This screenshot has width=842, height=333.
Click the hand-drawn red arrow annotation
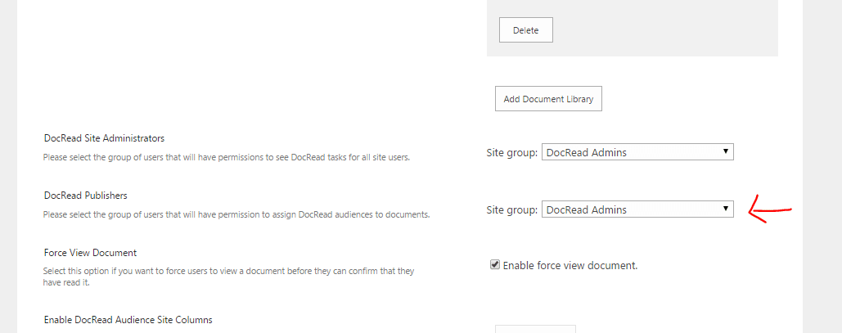[x=769, y=211]
